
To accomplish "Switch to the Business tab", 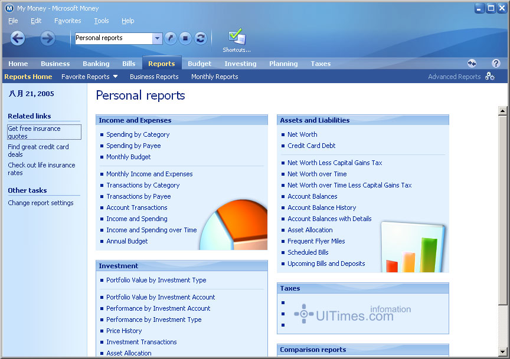I will point(55,64).
